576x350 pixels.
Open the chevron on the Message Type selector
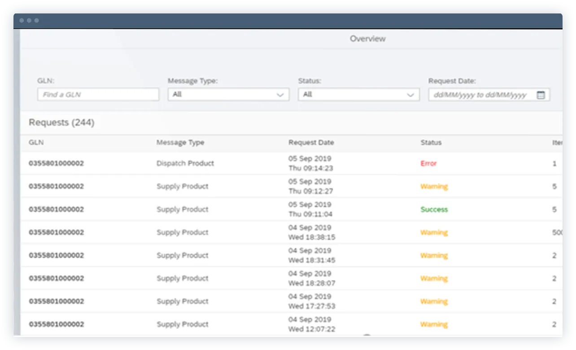pos(281,95)
